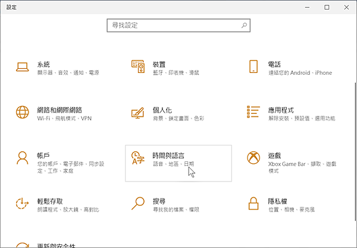Open the 隱私權 category title
The image size is (357, 248).
point(277,202)
